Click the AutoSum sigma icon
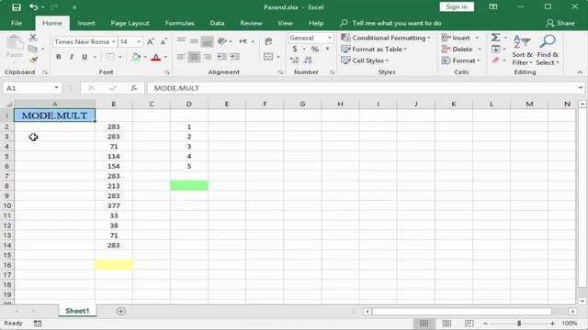 495,38
